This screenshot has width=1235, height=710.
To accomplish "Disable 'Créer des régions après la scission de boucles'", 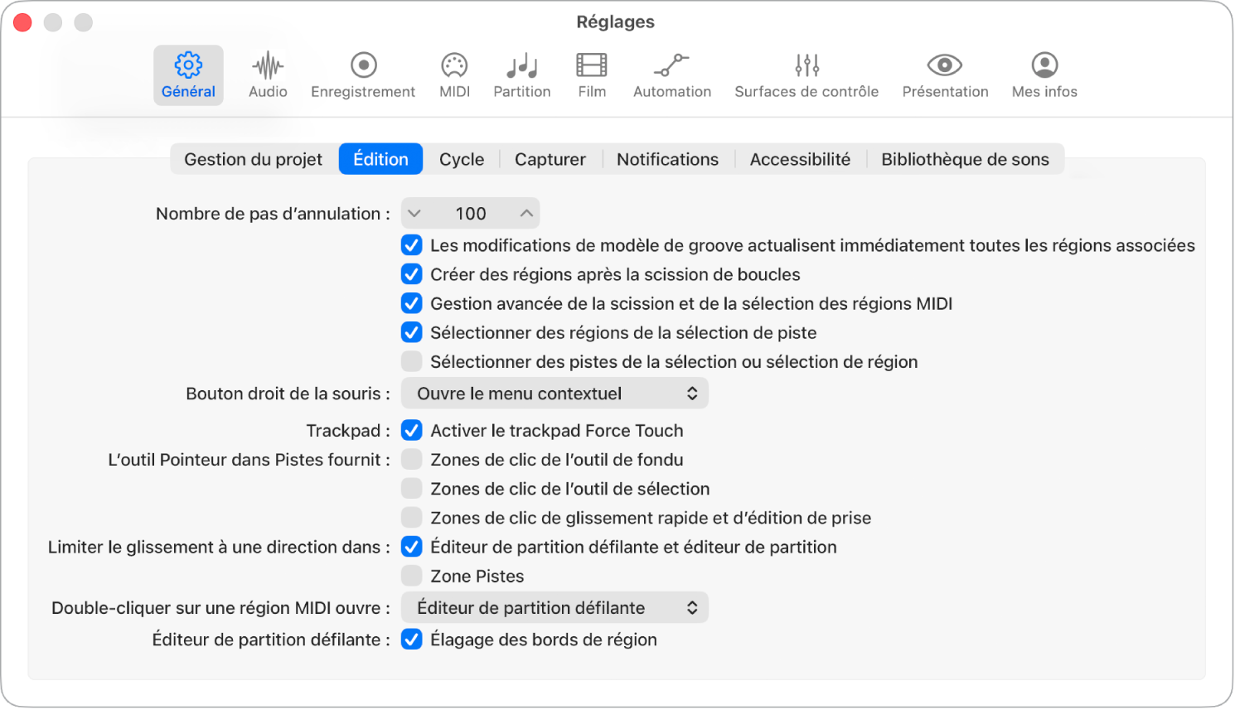I will point(412,274).
